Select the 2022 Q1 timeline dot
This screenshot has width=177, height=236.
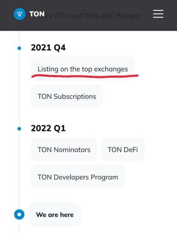pos(19,129)
